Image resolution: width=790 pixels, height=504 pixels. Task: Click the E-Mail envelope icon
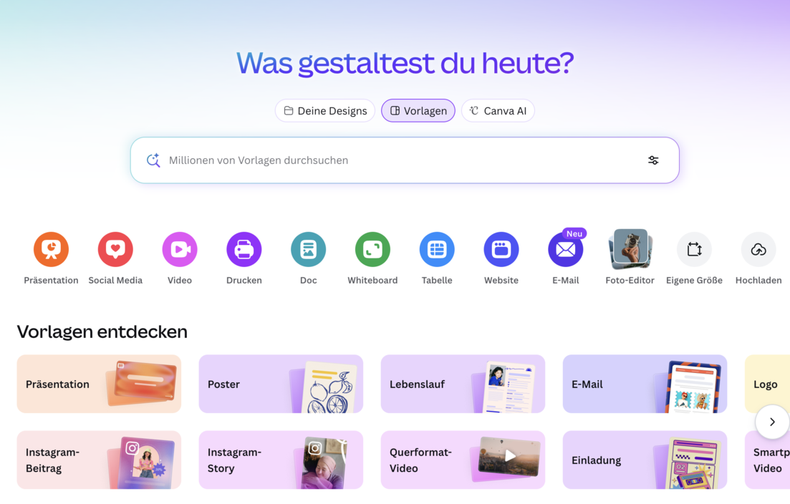click(565, 250)
